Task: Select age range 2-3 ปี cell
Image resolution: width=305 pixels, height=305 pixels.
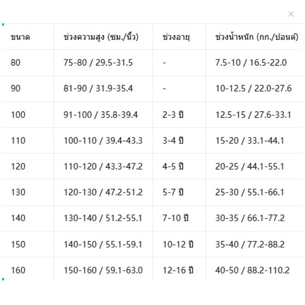Action: [x=173, y=114]
